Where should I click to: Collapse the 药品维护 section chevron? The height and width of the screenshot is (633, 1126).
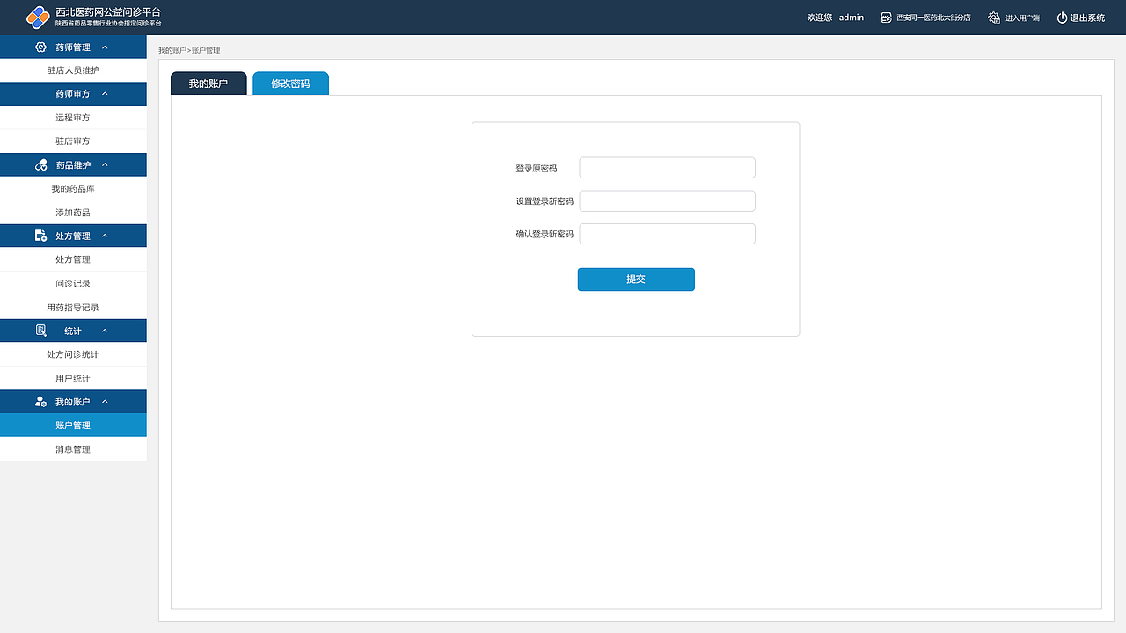click(x=105, y=165)
